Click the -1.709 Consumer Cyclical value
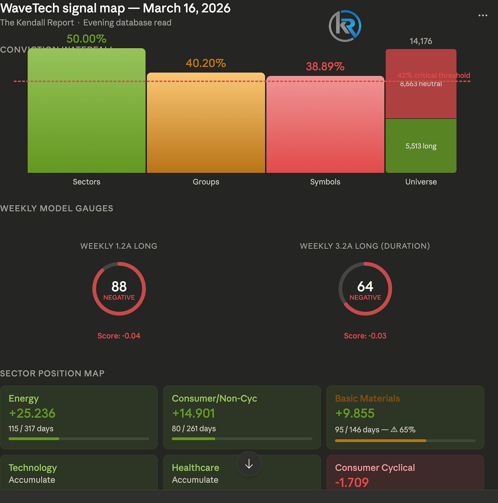Viewport: 498px width, 503px height. pos(352,482)
